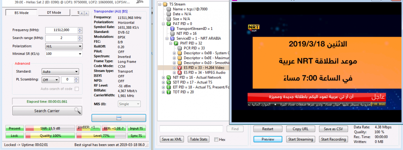Click the blue TransportStreamID icon
The image size is (403, 150).
[x=173, y=29]
